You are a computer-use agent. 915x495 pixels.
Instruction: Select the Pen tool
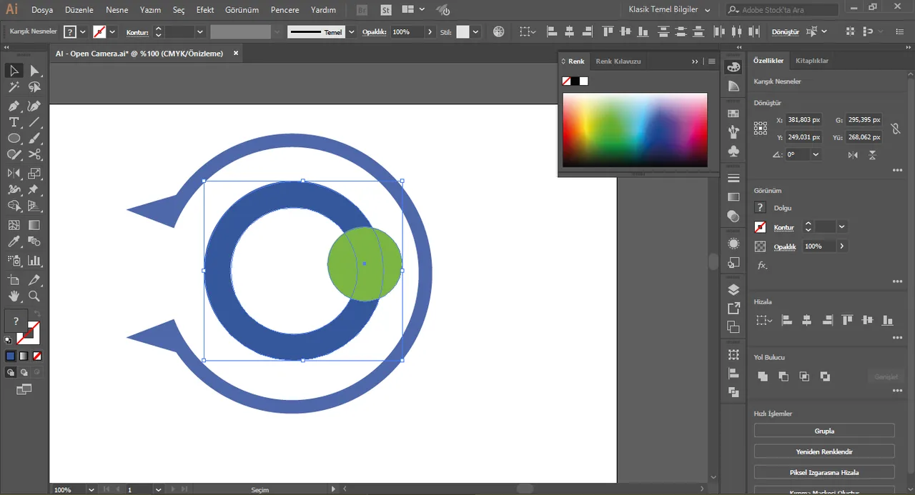[x=14, y=106]
